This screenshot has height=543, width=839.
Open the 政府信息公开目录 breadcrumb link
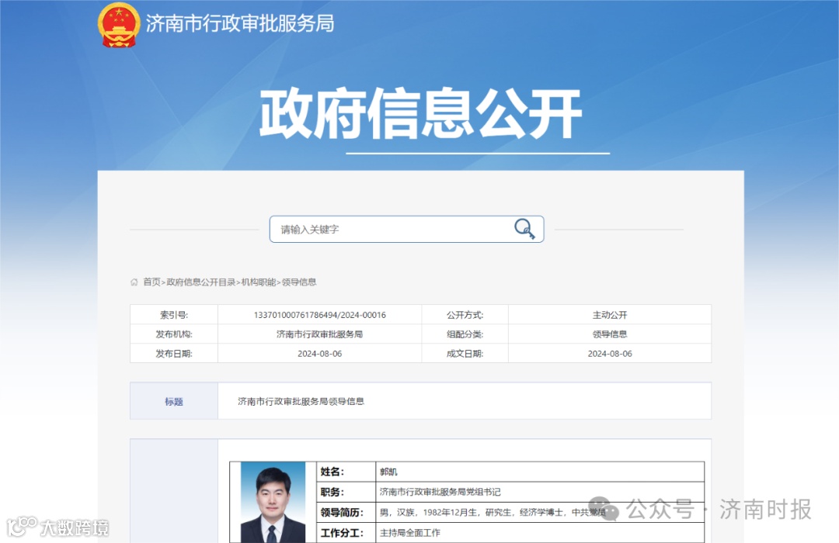pos(201,282)
